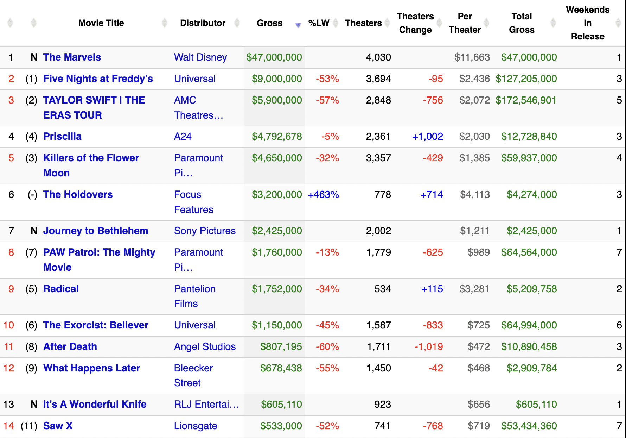The width and height of the screenshot is (626, 438).
Task: Sort table by Theaters header
Action: click(x=363, y=23)
